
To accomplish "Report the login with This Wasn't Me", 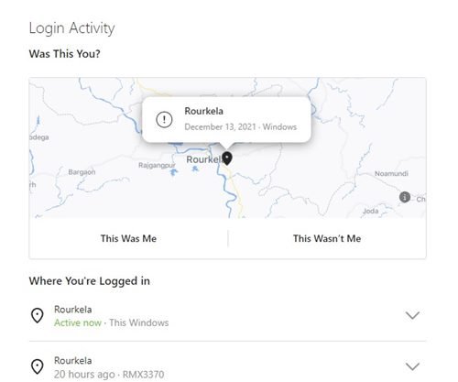I will pyautogui.click(x=327, y=238).
